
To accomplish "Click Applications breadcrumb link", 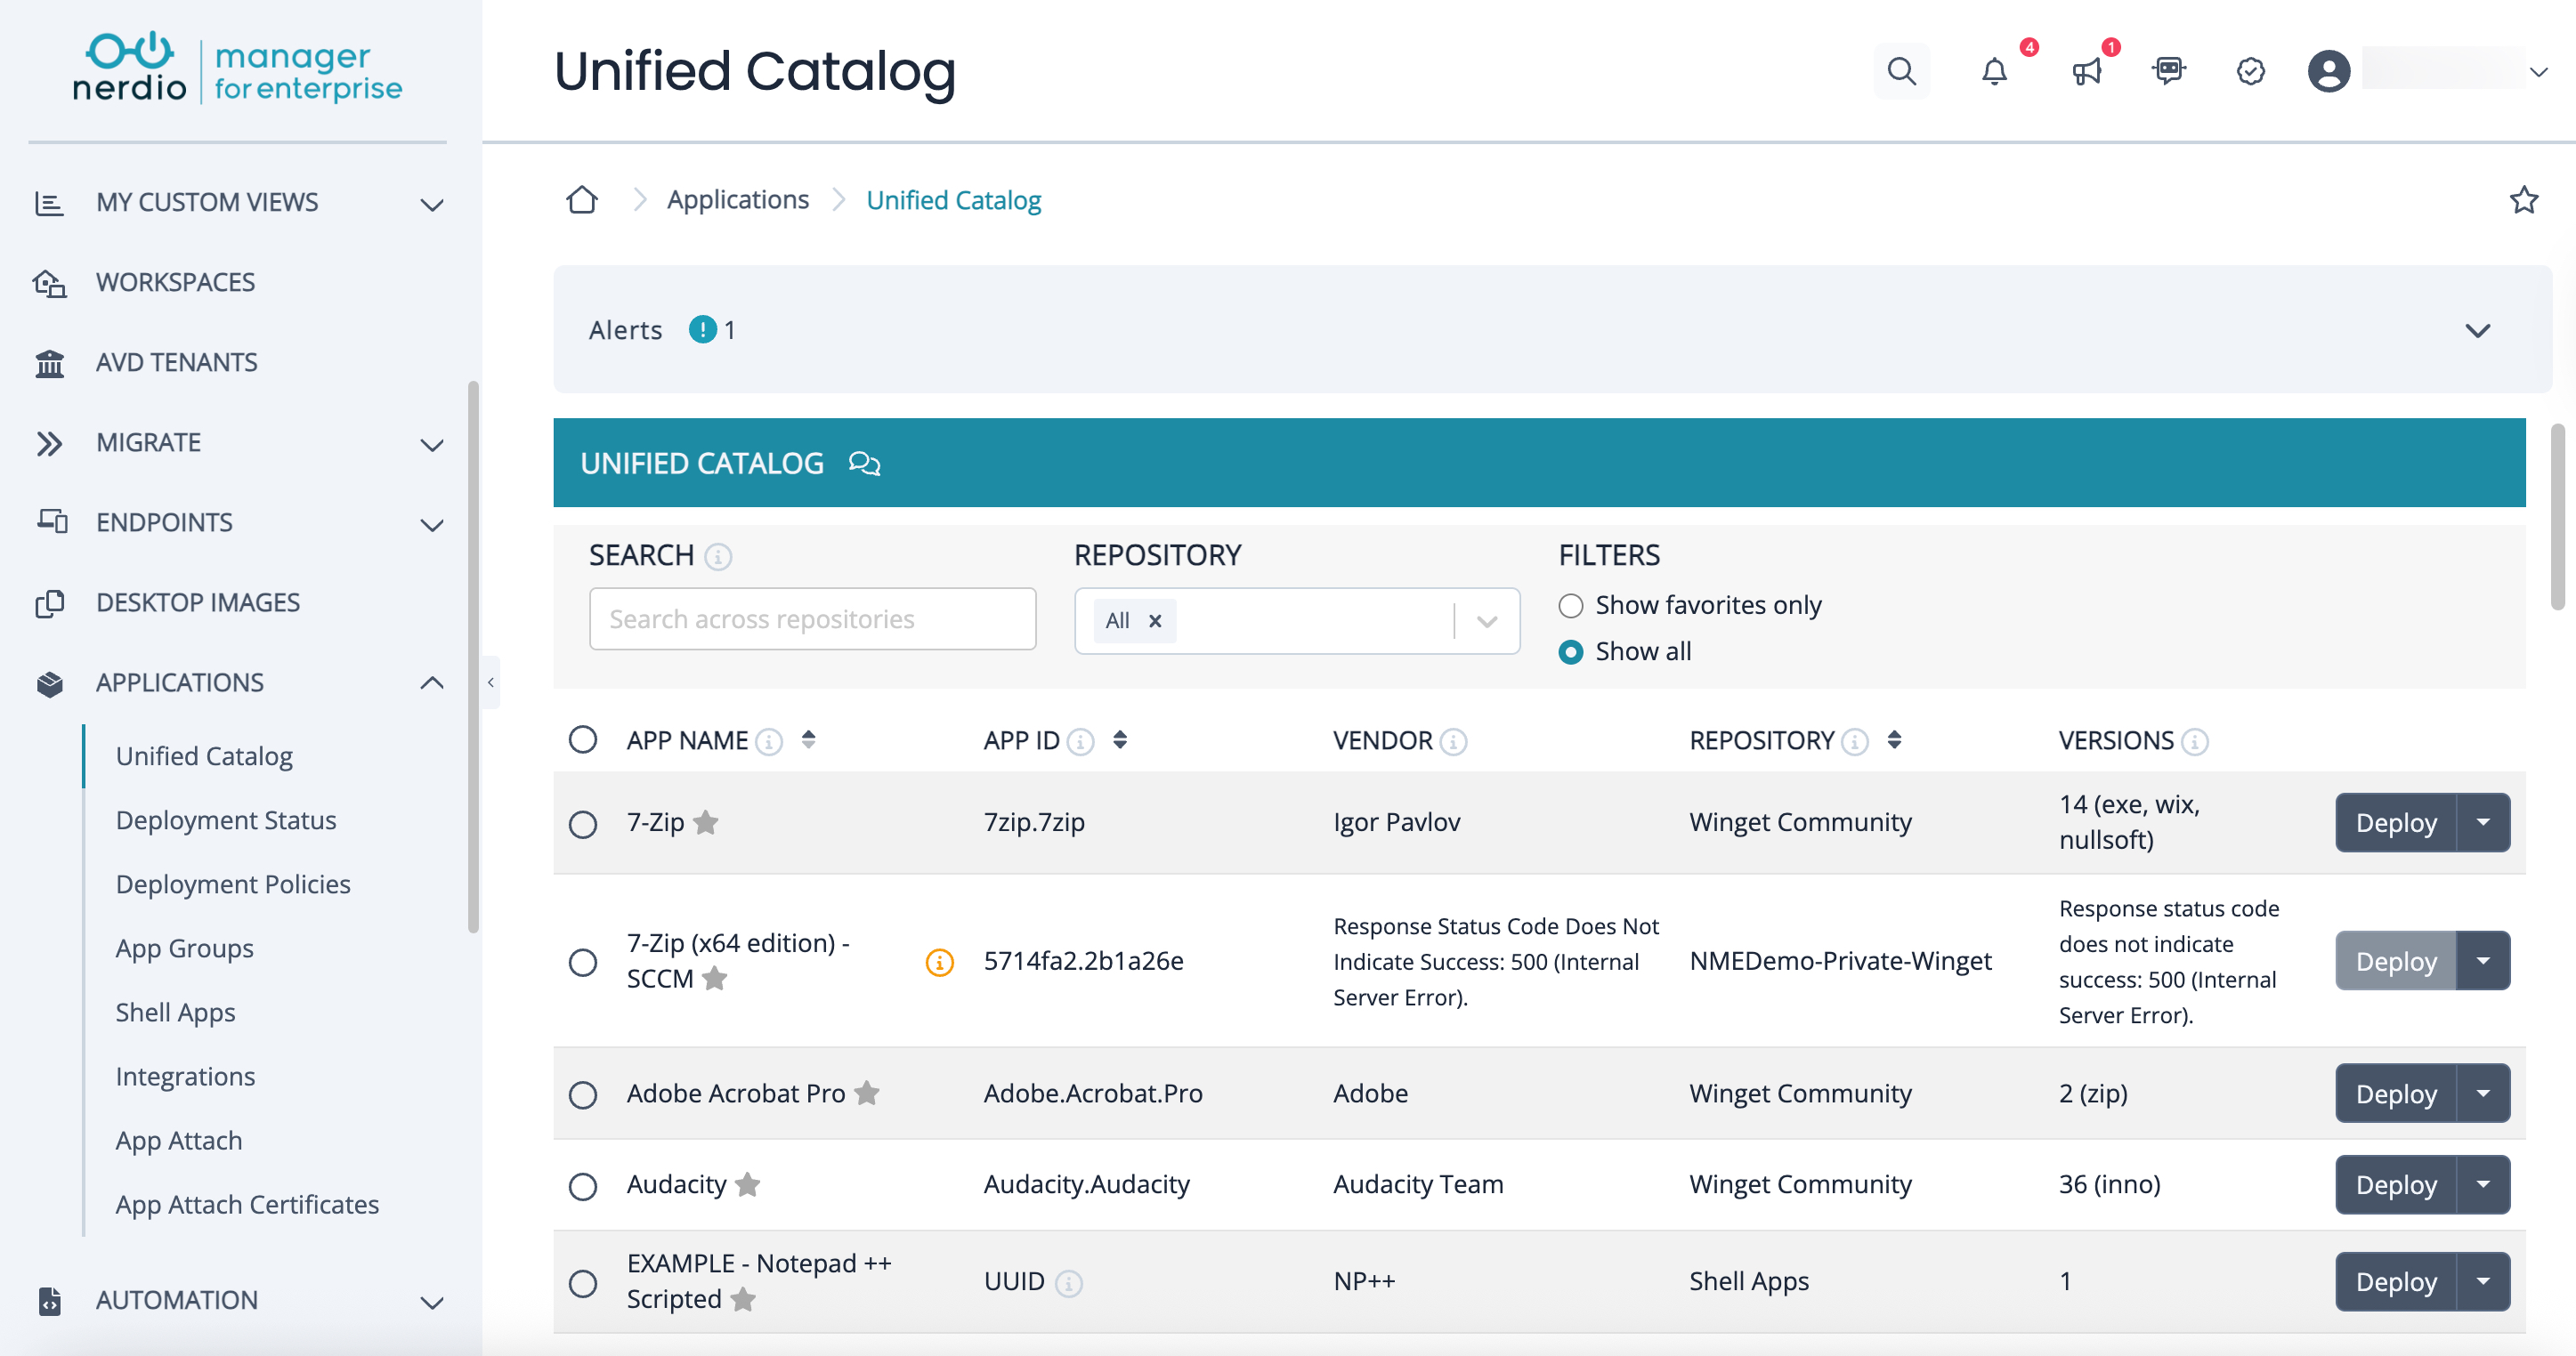I will point(738,200).
